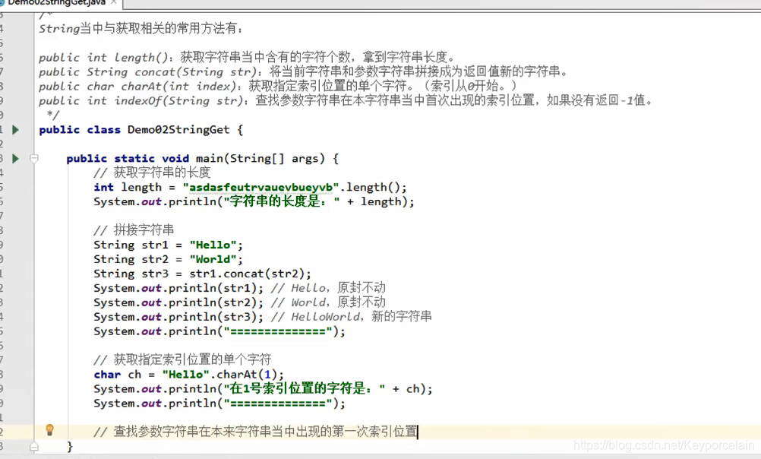
Task: Run class Demo02StringGet via gutter arrow
Action: pyautogui.click(x=15, y=130)
